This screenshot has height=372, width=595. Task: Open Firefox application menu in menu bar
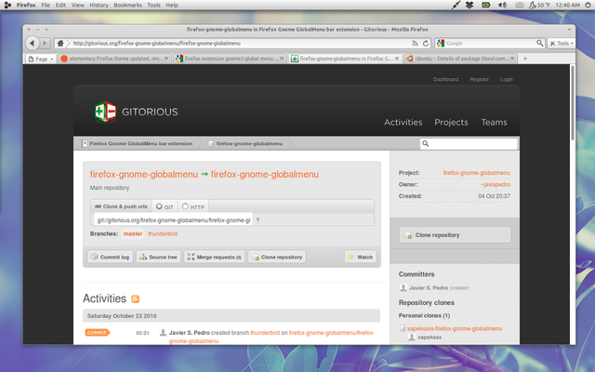[x=26, y=5]
